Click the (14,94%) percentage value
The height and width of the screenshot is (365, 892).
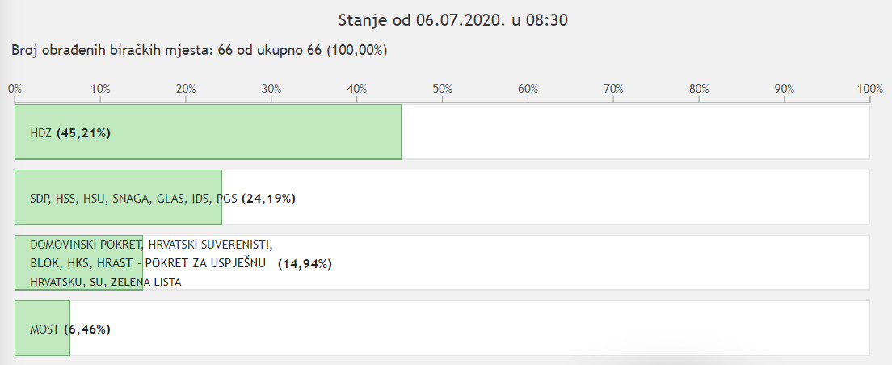[305, 264]
